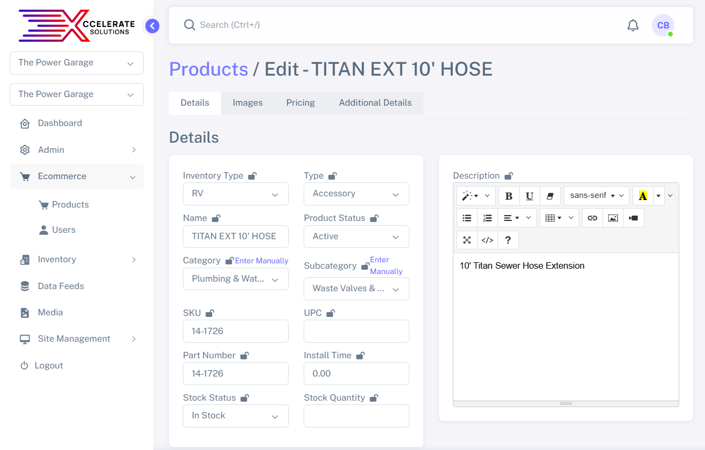Image resolution: width=705 pixels, height=450 pixels.
Task: Insert a picture into the description
Action: 613,218
